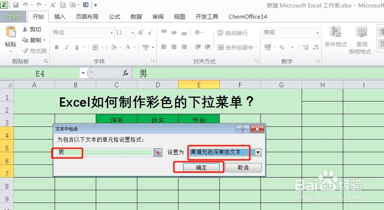
Task: Click the font color A icon
Action: (128, 47)
